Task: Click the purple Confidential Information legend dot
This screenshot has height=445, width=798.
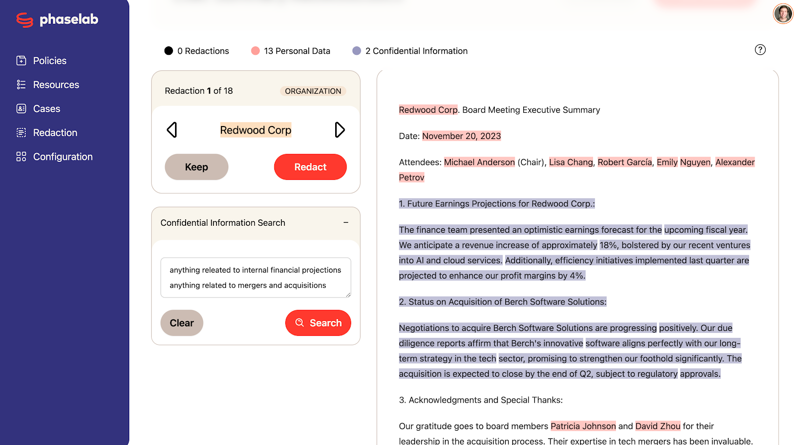Action: pos(357,51)
